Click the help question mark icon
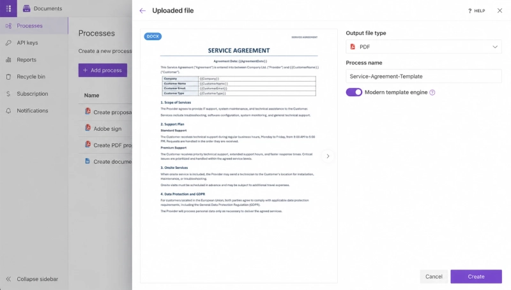 point(469,11)
